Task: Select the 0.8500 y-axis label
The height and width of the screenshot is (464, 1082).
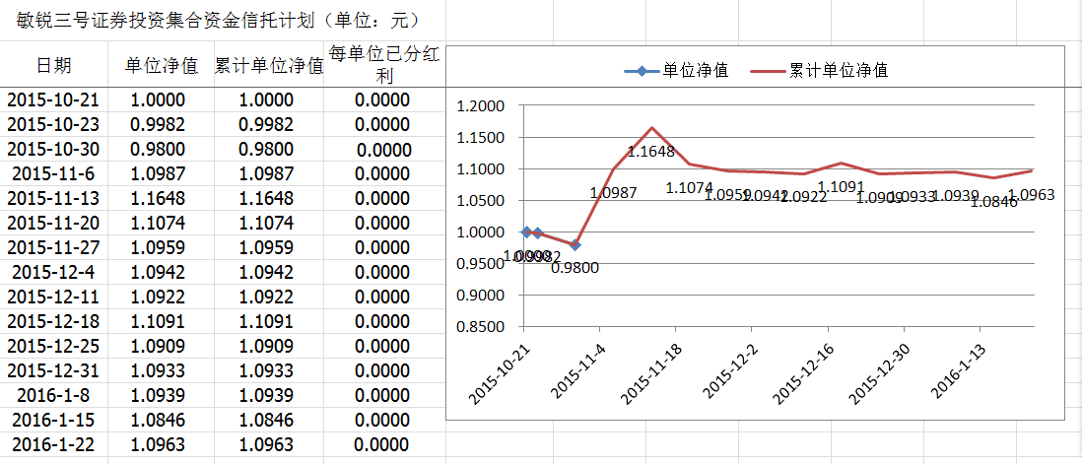Action: click(482, 327)
